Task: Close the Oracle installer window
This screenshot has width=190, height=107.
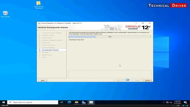Action: [x=150, y=23]
